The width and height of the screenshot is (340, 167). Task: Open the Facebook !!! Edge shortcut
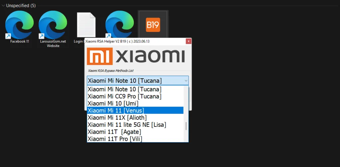point(20,25)
